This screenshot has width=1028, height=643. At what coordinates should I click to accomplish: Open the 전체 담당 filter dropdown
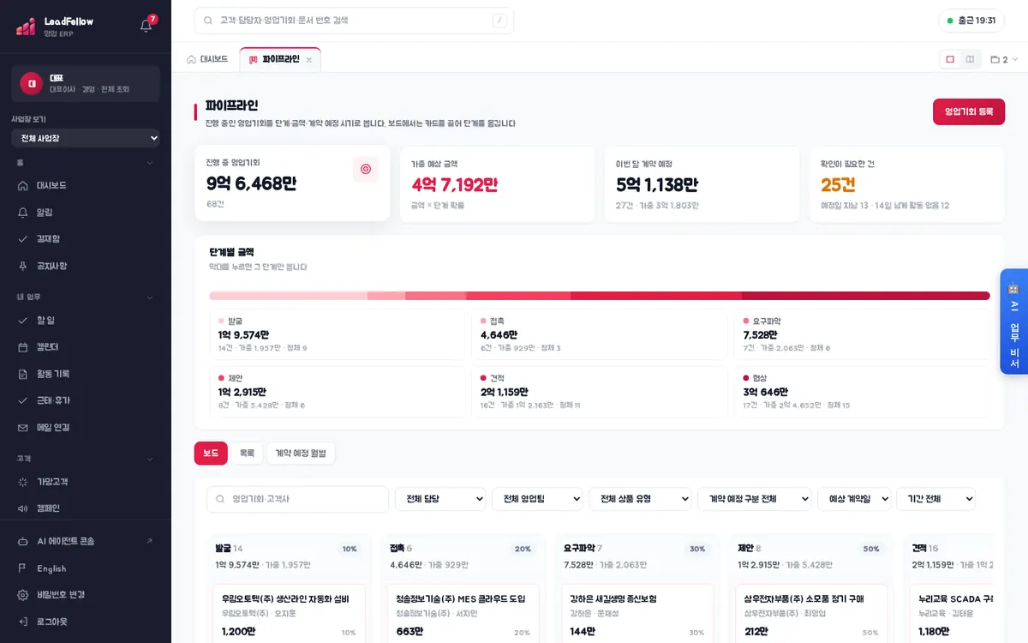tap(440, 499)
